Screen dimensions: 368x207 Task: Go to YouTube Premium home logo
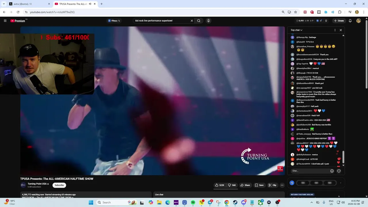tap(18, 21)
